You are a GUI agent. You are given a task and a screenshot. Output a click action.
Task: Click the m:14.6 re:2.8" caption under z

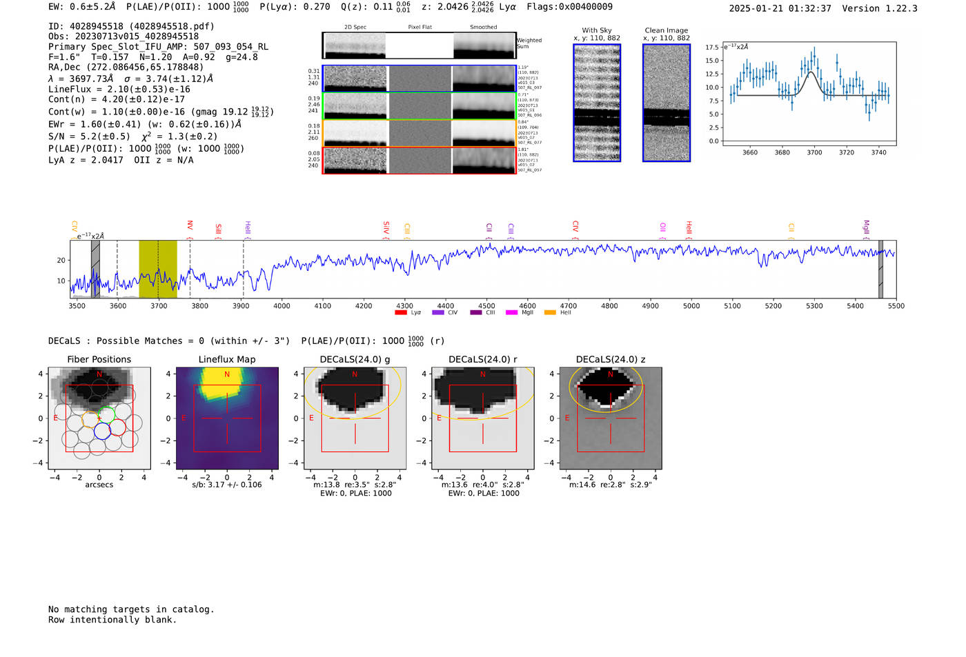coord(610,485)
